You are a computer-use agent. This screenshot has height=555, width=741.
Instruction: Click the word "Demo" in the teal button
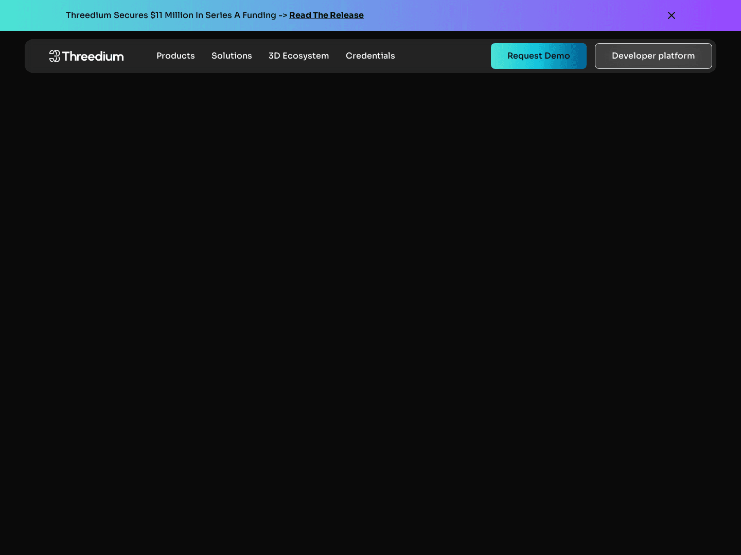point(557,56)
